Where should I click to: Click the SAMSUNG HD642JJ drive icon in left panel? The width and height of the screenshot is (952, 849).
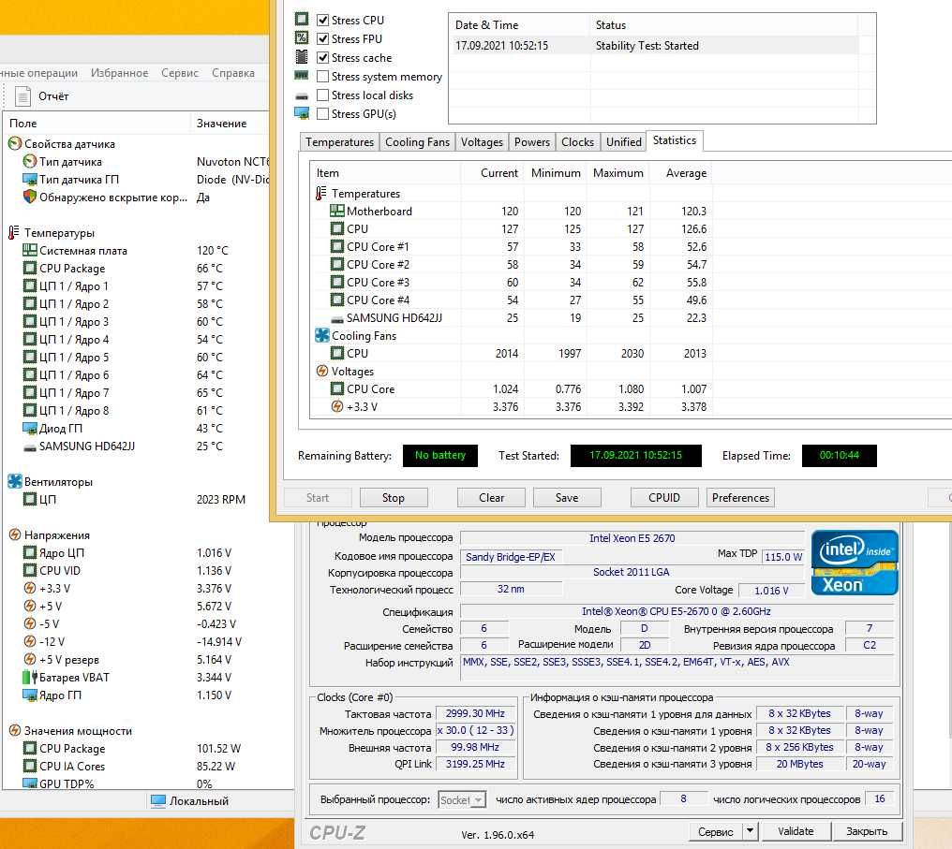pyautogui.click(x=30, y=446)
